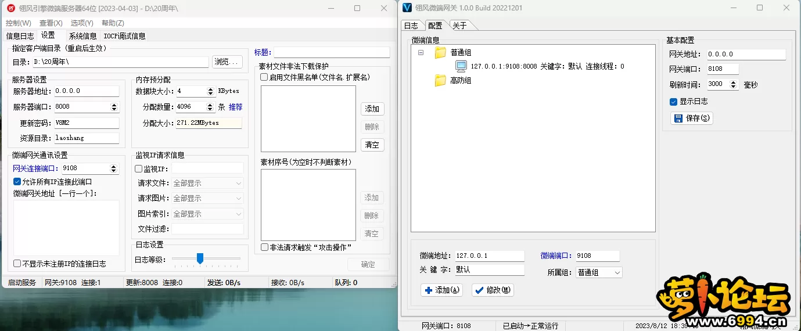This screenshot has height=331, width=801.
Task: Click the blue V gateway app icon
Action: click(x=407, y=8)
